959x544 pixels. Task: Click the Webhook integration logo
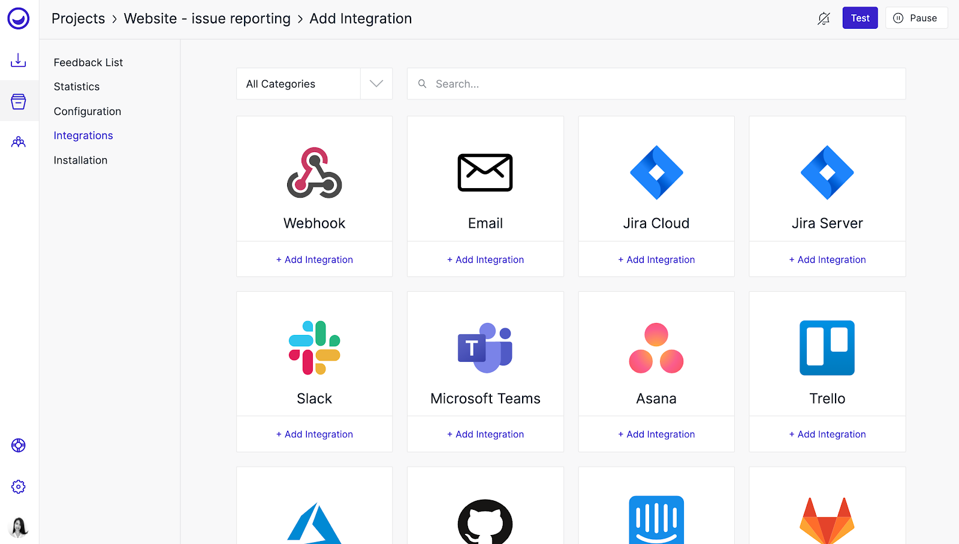tap(314, 173)
